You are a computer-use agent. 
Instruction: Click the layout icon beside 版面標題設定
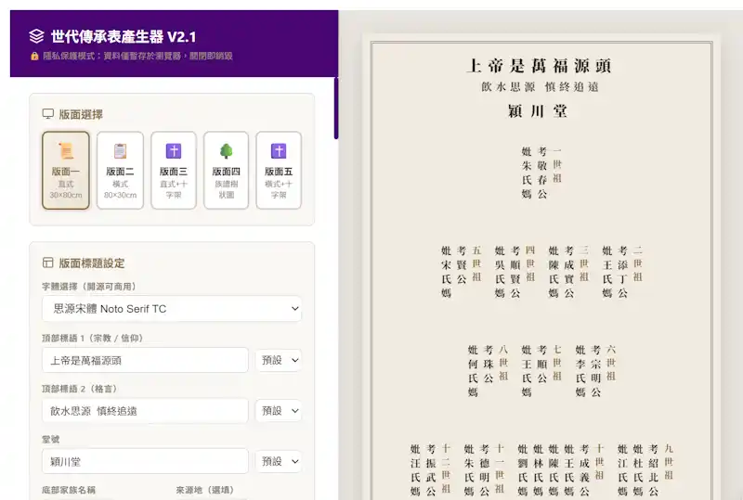pyautogui.click(x=48, y=263)
